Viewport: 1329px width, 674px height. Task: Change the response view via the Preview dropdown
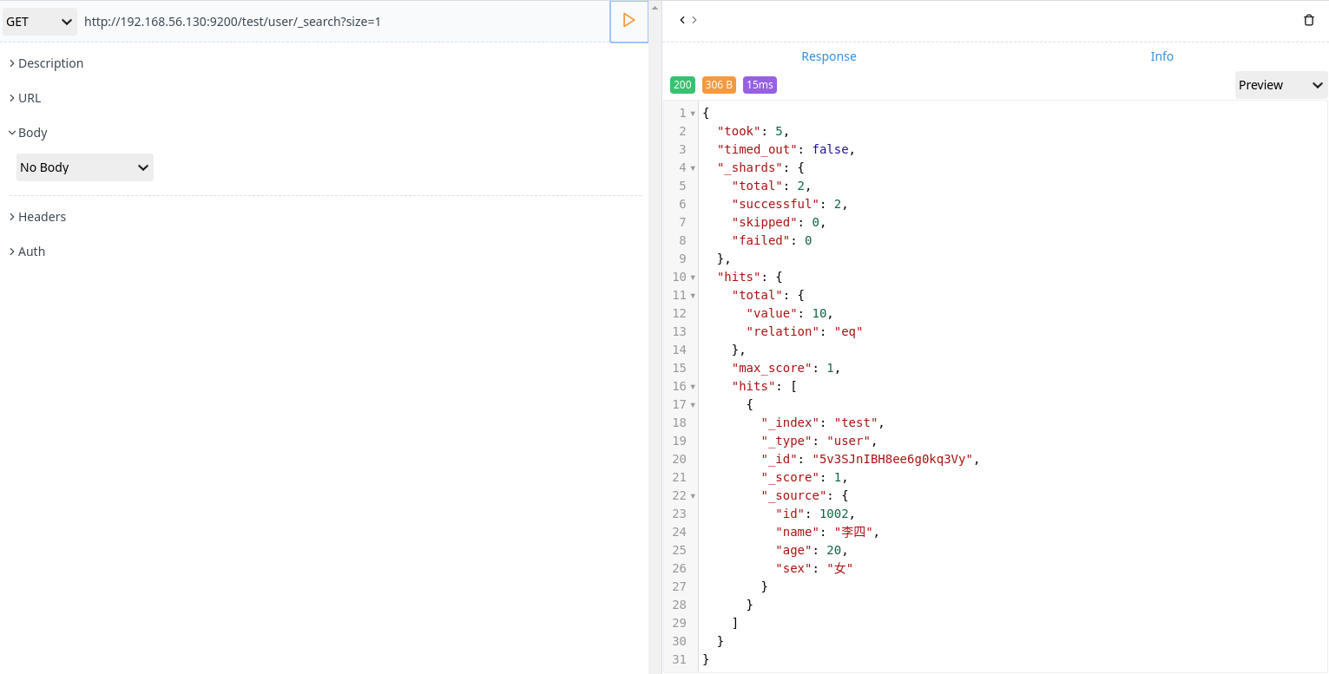[1280, 85]
